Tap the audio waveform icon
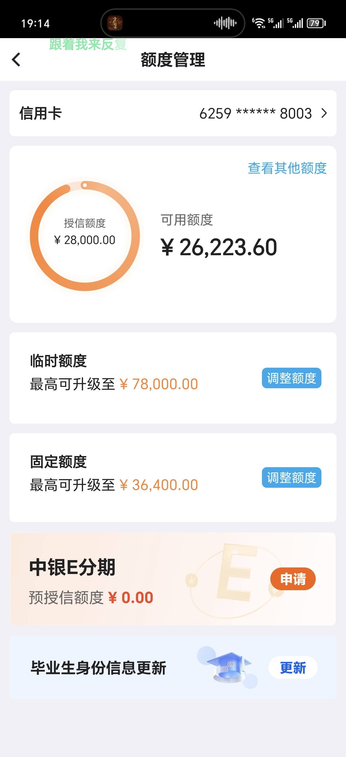The image size is (346, 757). click(x=225, y=23)
